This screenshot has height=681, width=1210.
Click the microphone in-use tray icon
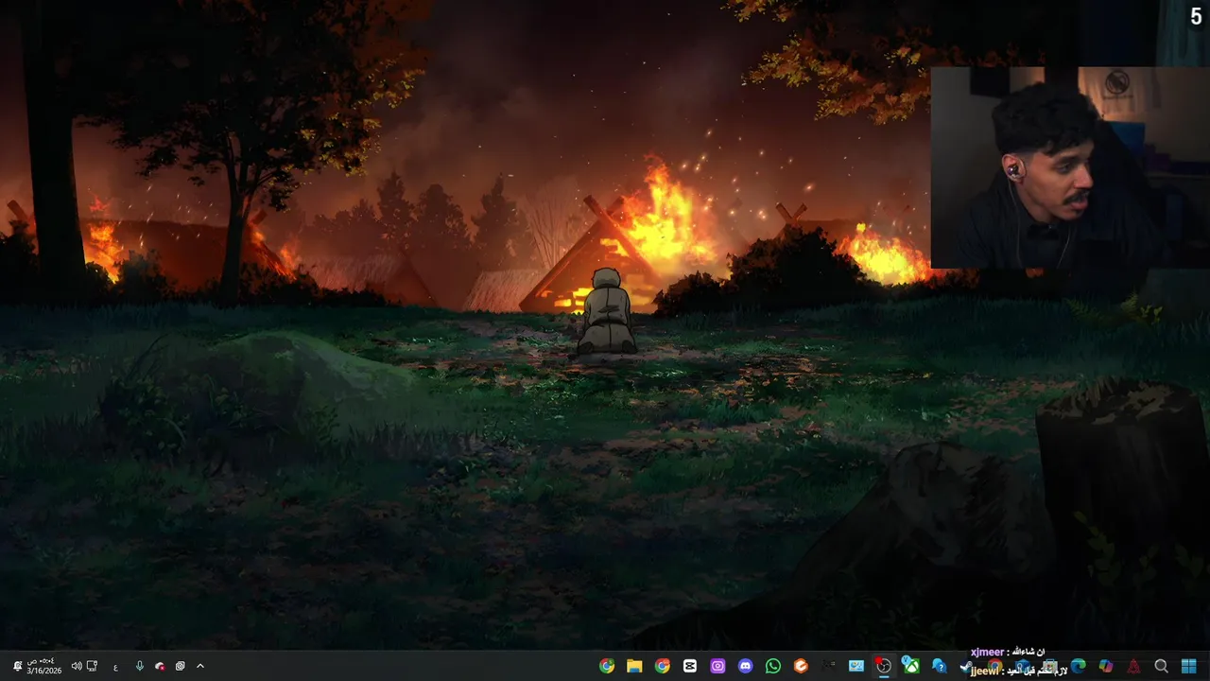pyautogui.click(x=140, y=666)
